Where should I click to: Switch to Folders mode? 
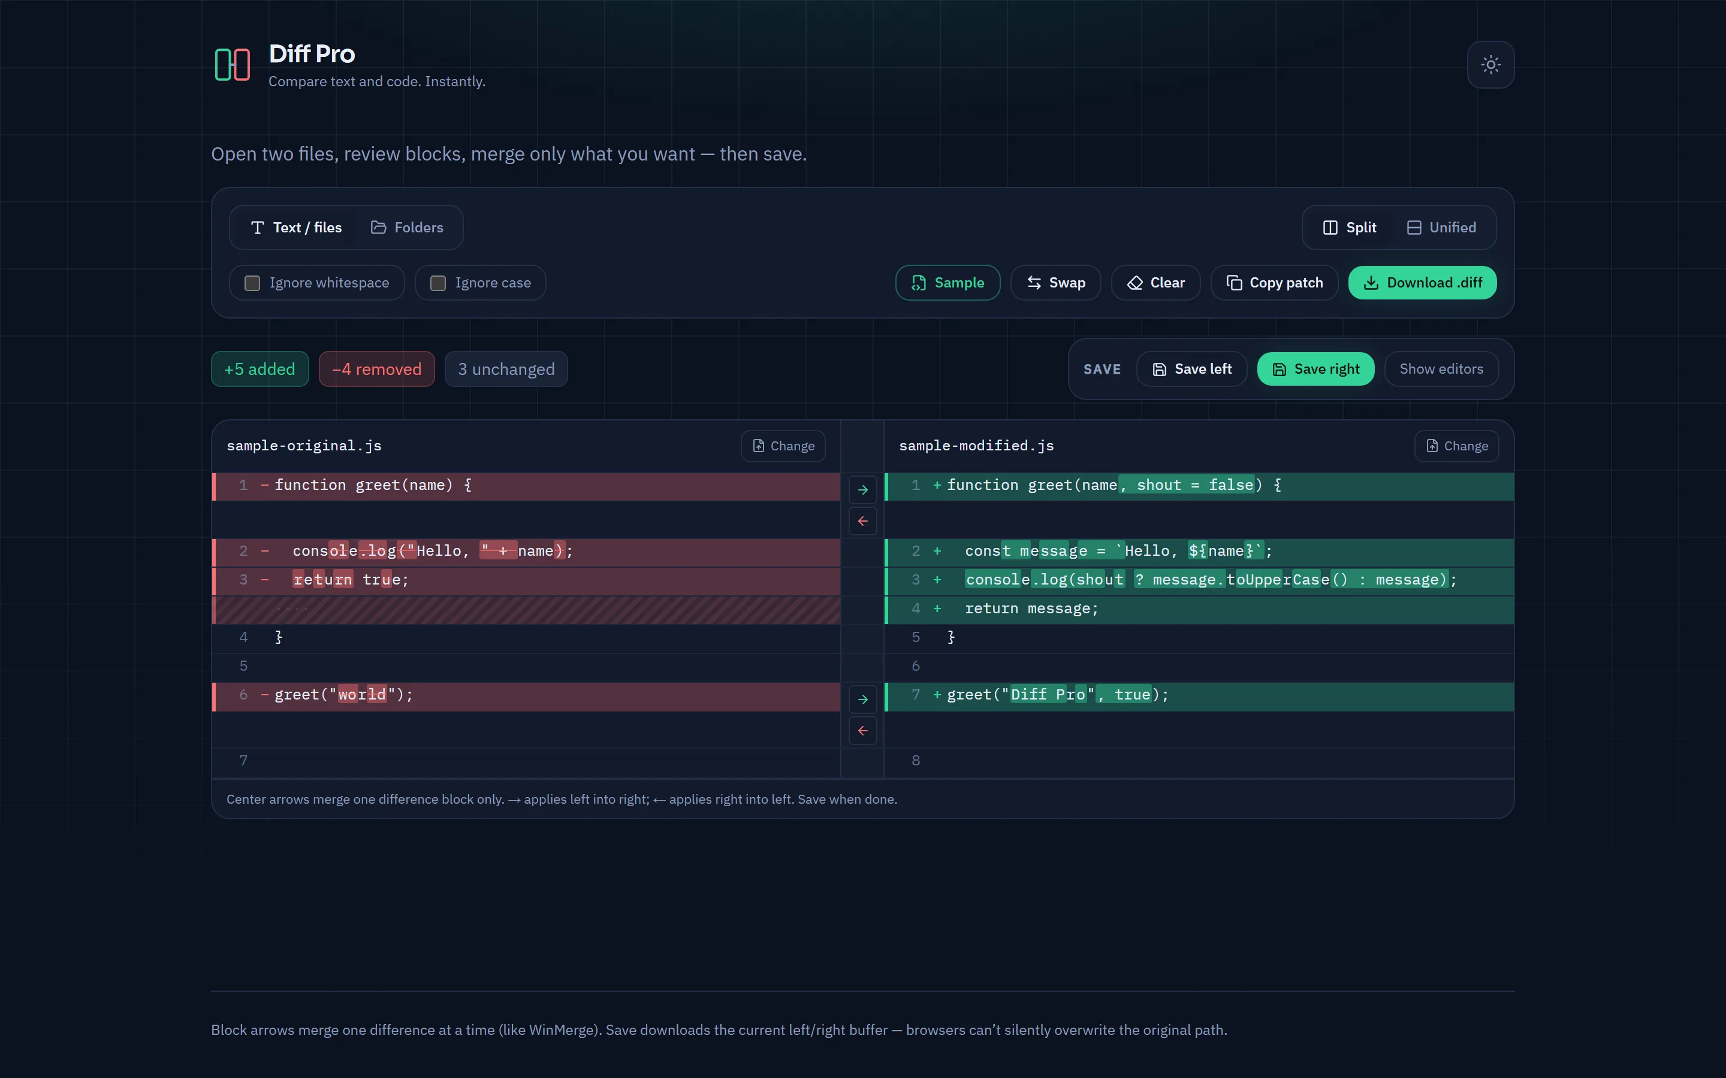point(408,228)
